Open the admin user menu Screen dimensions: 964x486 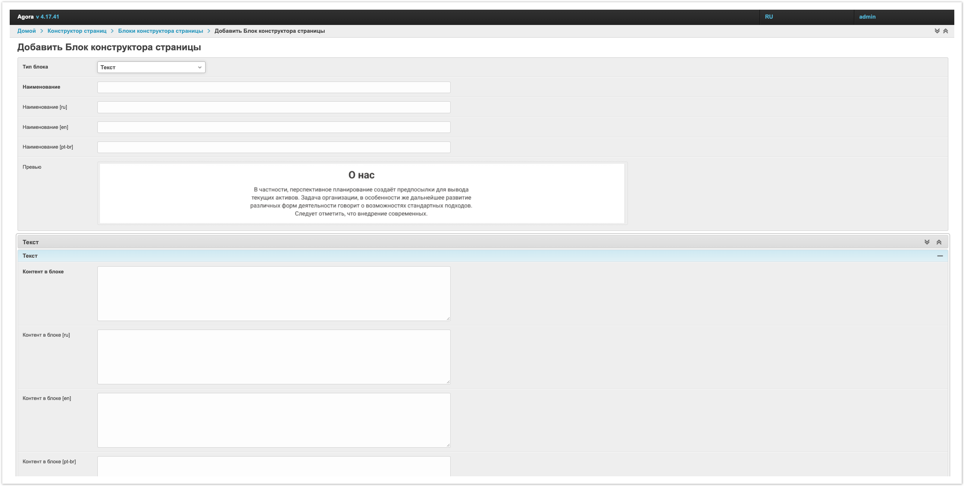pyautogui.click(x=867, y=17)
